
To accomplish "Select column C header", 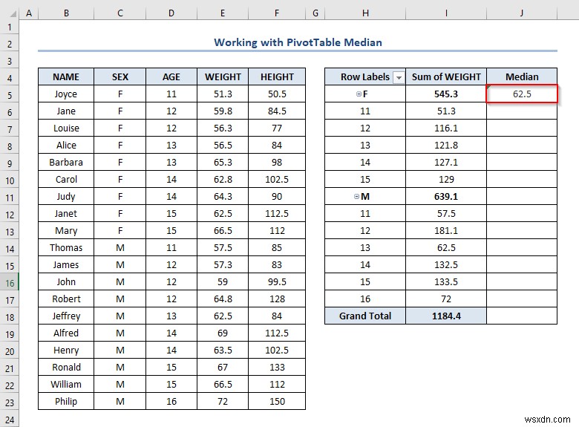I will click(120, 13).
